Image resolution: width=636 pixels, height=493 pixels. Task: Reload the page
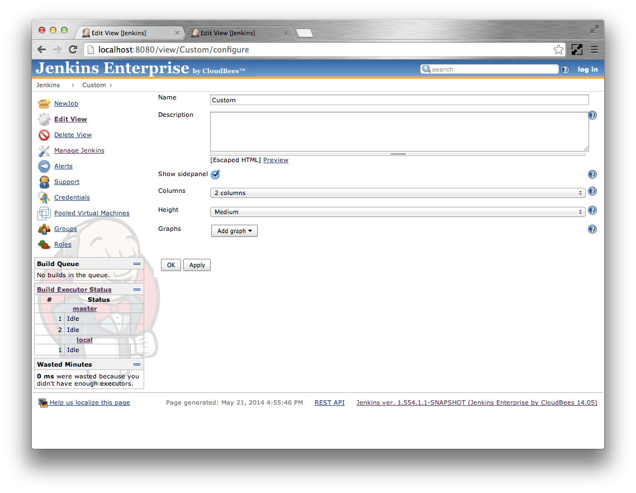[73, 50]
